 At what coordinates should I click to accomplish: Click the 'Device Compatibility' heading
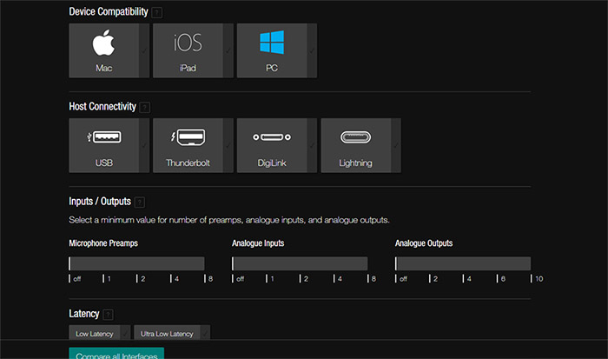coord(109,11)
